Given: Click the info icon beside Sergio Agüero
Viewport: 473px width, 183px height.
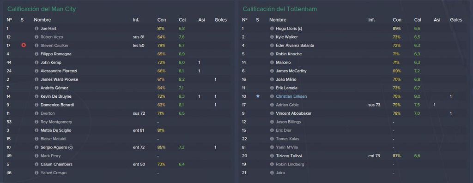Looking at the screenshot, I should pyautogui.click(x=36, y=148).
